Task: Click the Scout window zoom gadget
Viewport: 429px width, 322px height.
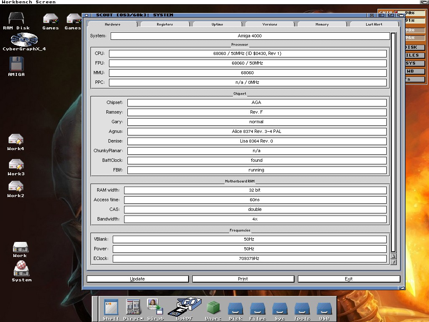Action: tap(391, 15)
